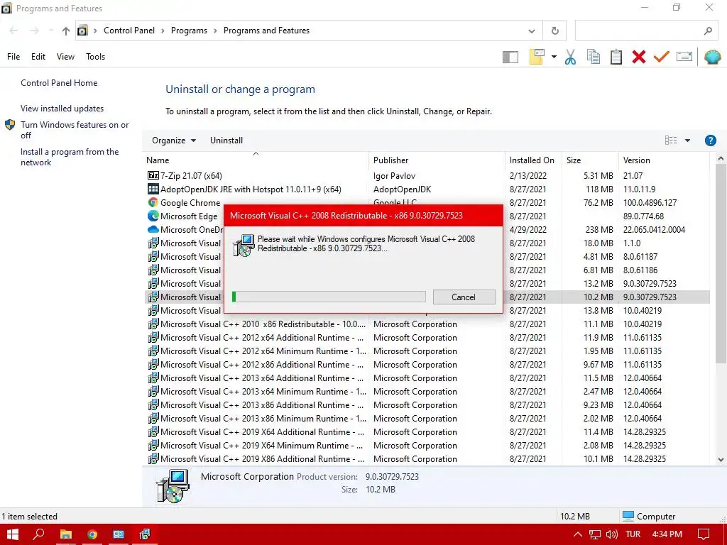727x545 pixels.
Task: Click the change view list icon
Action: (x=670, y=141)
